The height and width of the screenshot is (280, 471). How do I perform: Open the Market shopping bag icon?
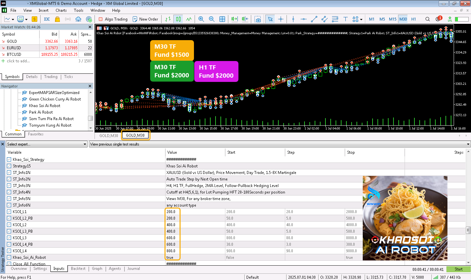(x=57, y=19)
